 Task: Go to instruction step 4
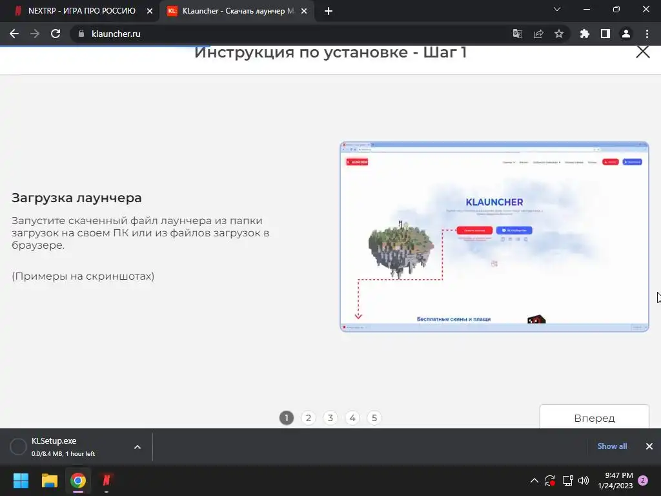pos(352,418)
